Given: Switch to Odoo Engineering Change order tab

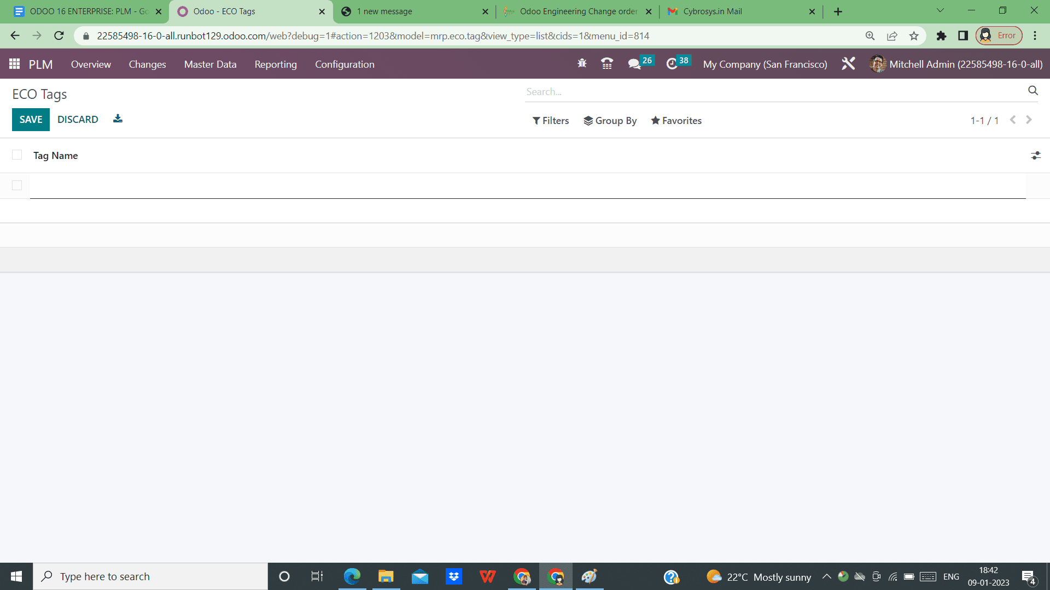Looking at the screenshot, I should pyautogui.click(x=577, y=11).
